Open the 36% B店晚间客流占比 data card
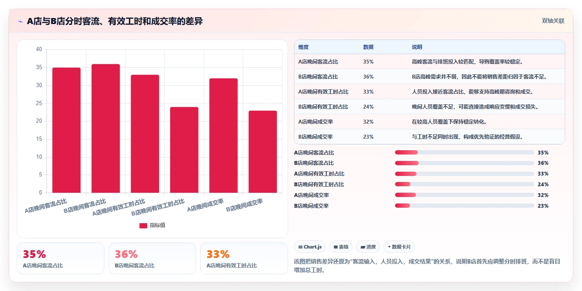The width and height of the screenshot is (582, 291). (x=152, y=258)
